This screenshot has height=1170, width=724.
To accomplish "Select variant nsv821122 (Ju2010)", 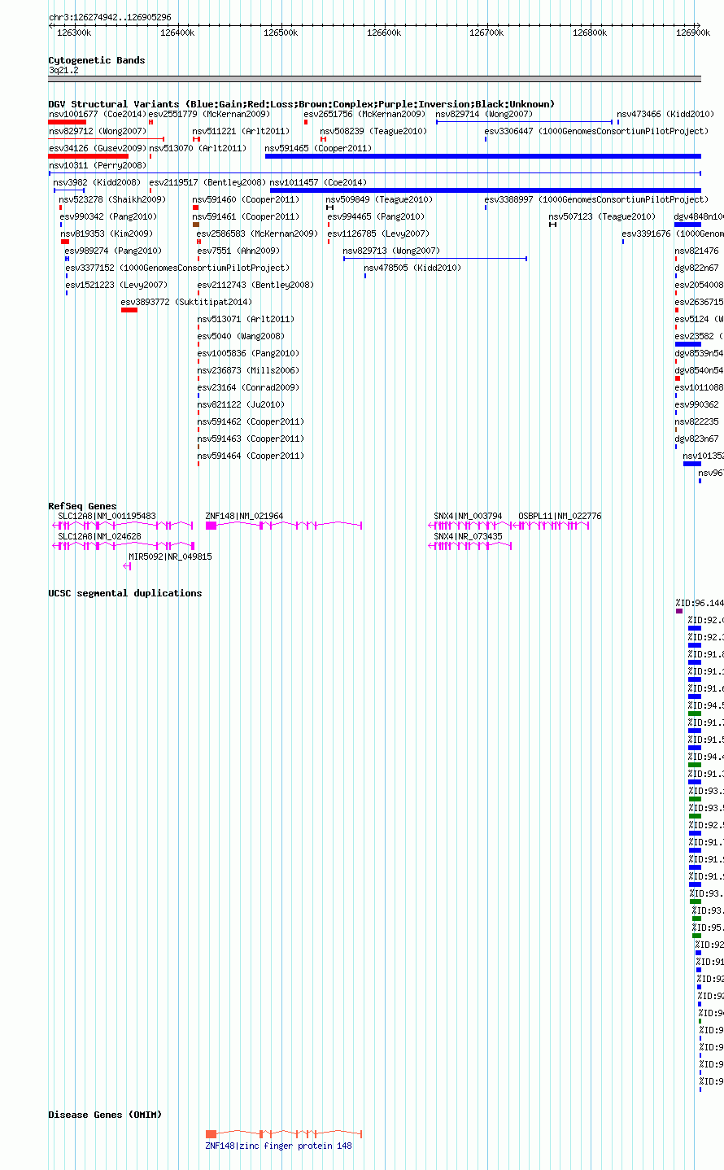I will tap(240, 404).
